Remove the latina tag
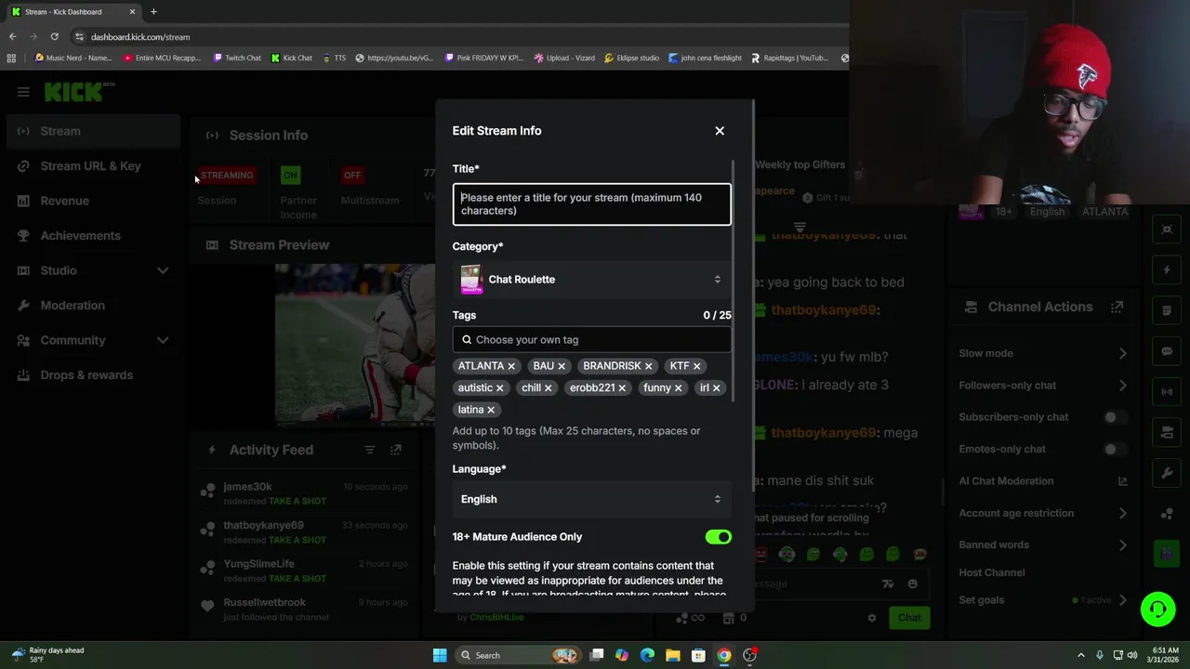The width and height of the screenshot is (1190, 669). coord(491,410)
